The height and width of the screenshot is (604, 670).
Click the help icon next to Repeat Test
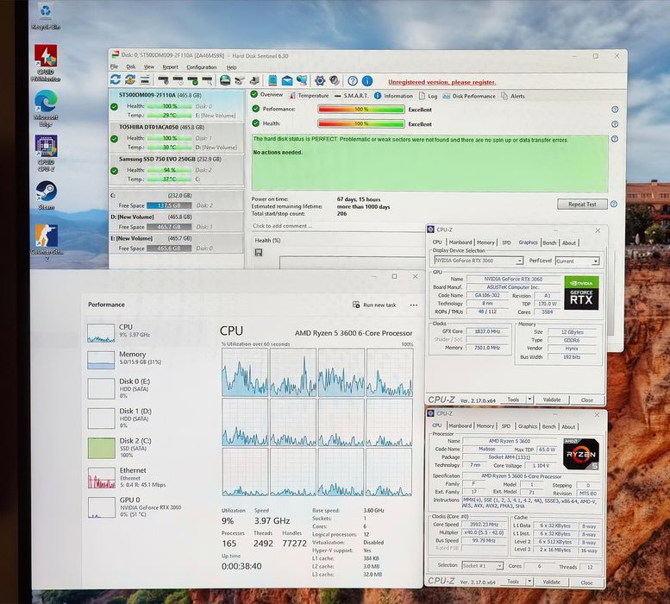[x=614, y=204]
